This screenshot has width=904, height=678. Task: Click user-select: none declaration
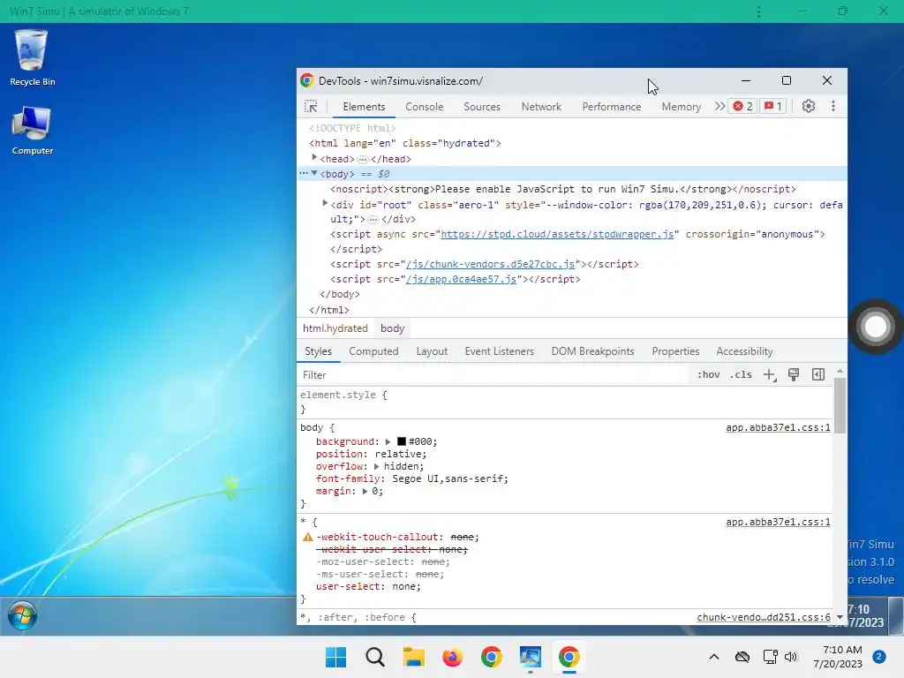pyautogui.click(x=368, y=586)
